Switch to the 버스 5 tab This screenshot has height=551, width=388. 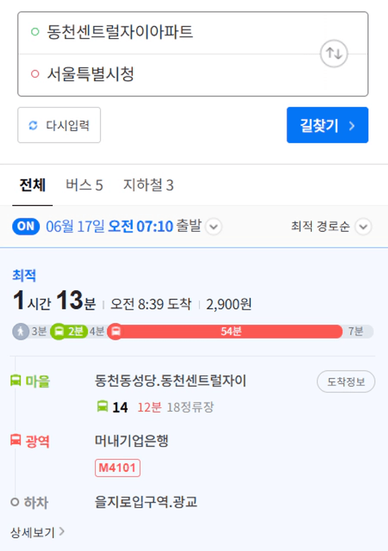(84, 185)
